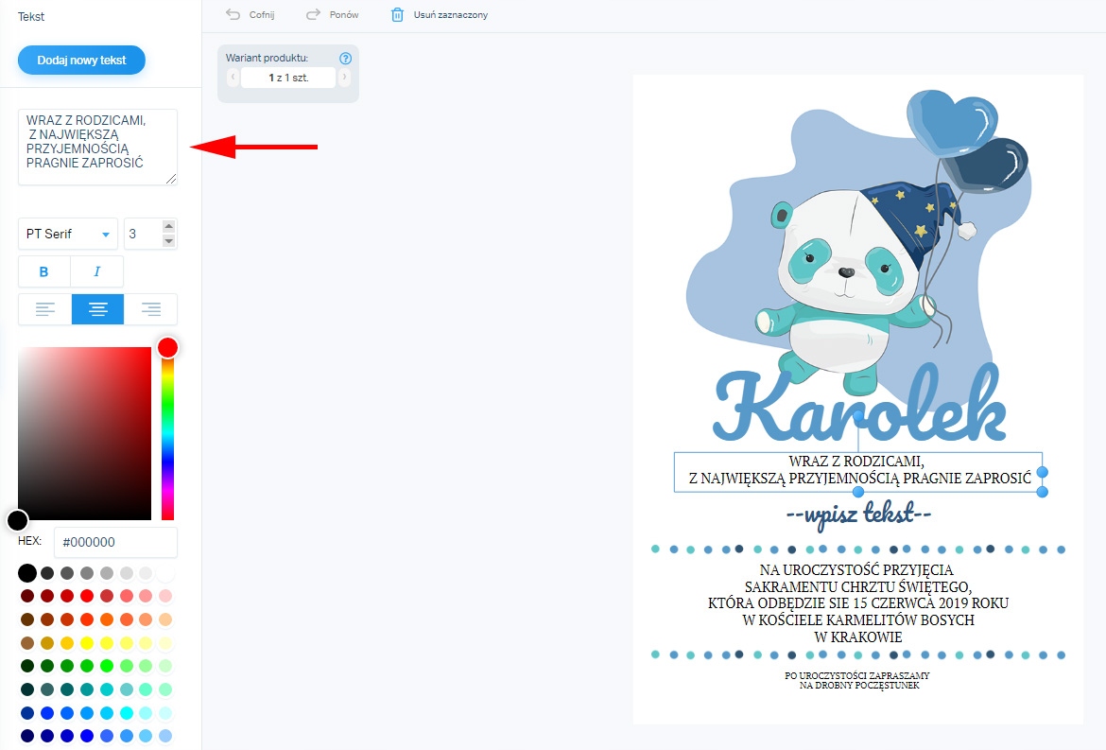The width and height of the screenshot is (1106, 750).
Task: Pick the pure red color swatch
Action: [x=87, y=596]
